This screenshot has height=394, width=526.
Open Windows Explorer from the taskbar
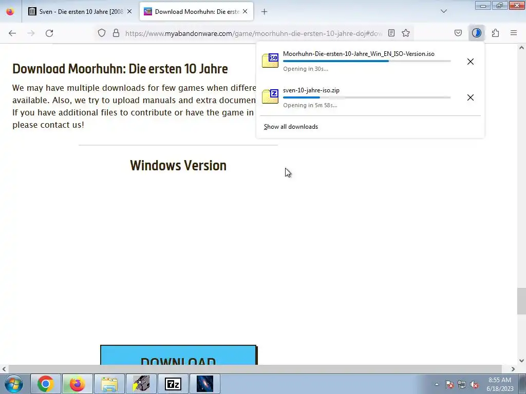pos(109,384)
